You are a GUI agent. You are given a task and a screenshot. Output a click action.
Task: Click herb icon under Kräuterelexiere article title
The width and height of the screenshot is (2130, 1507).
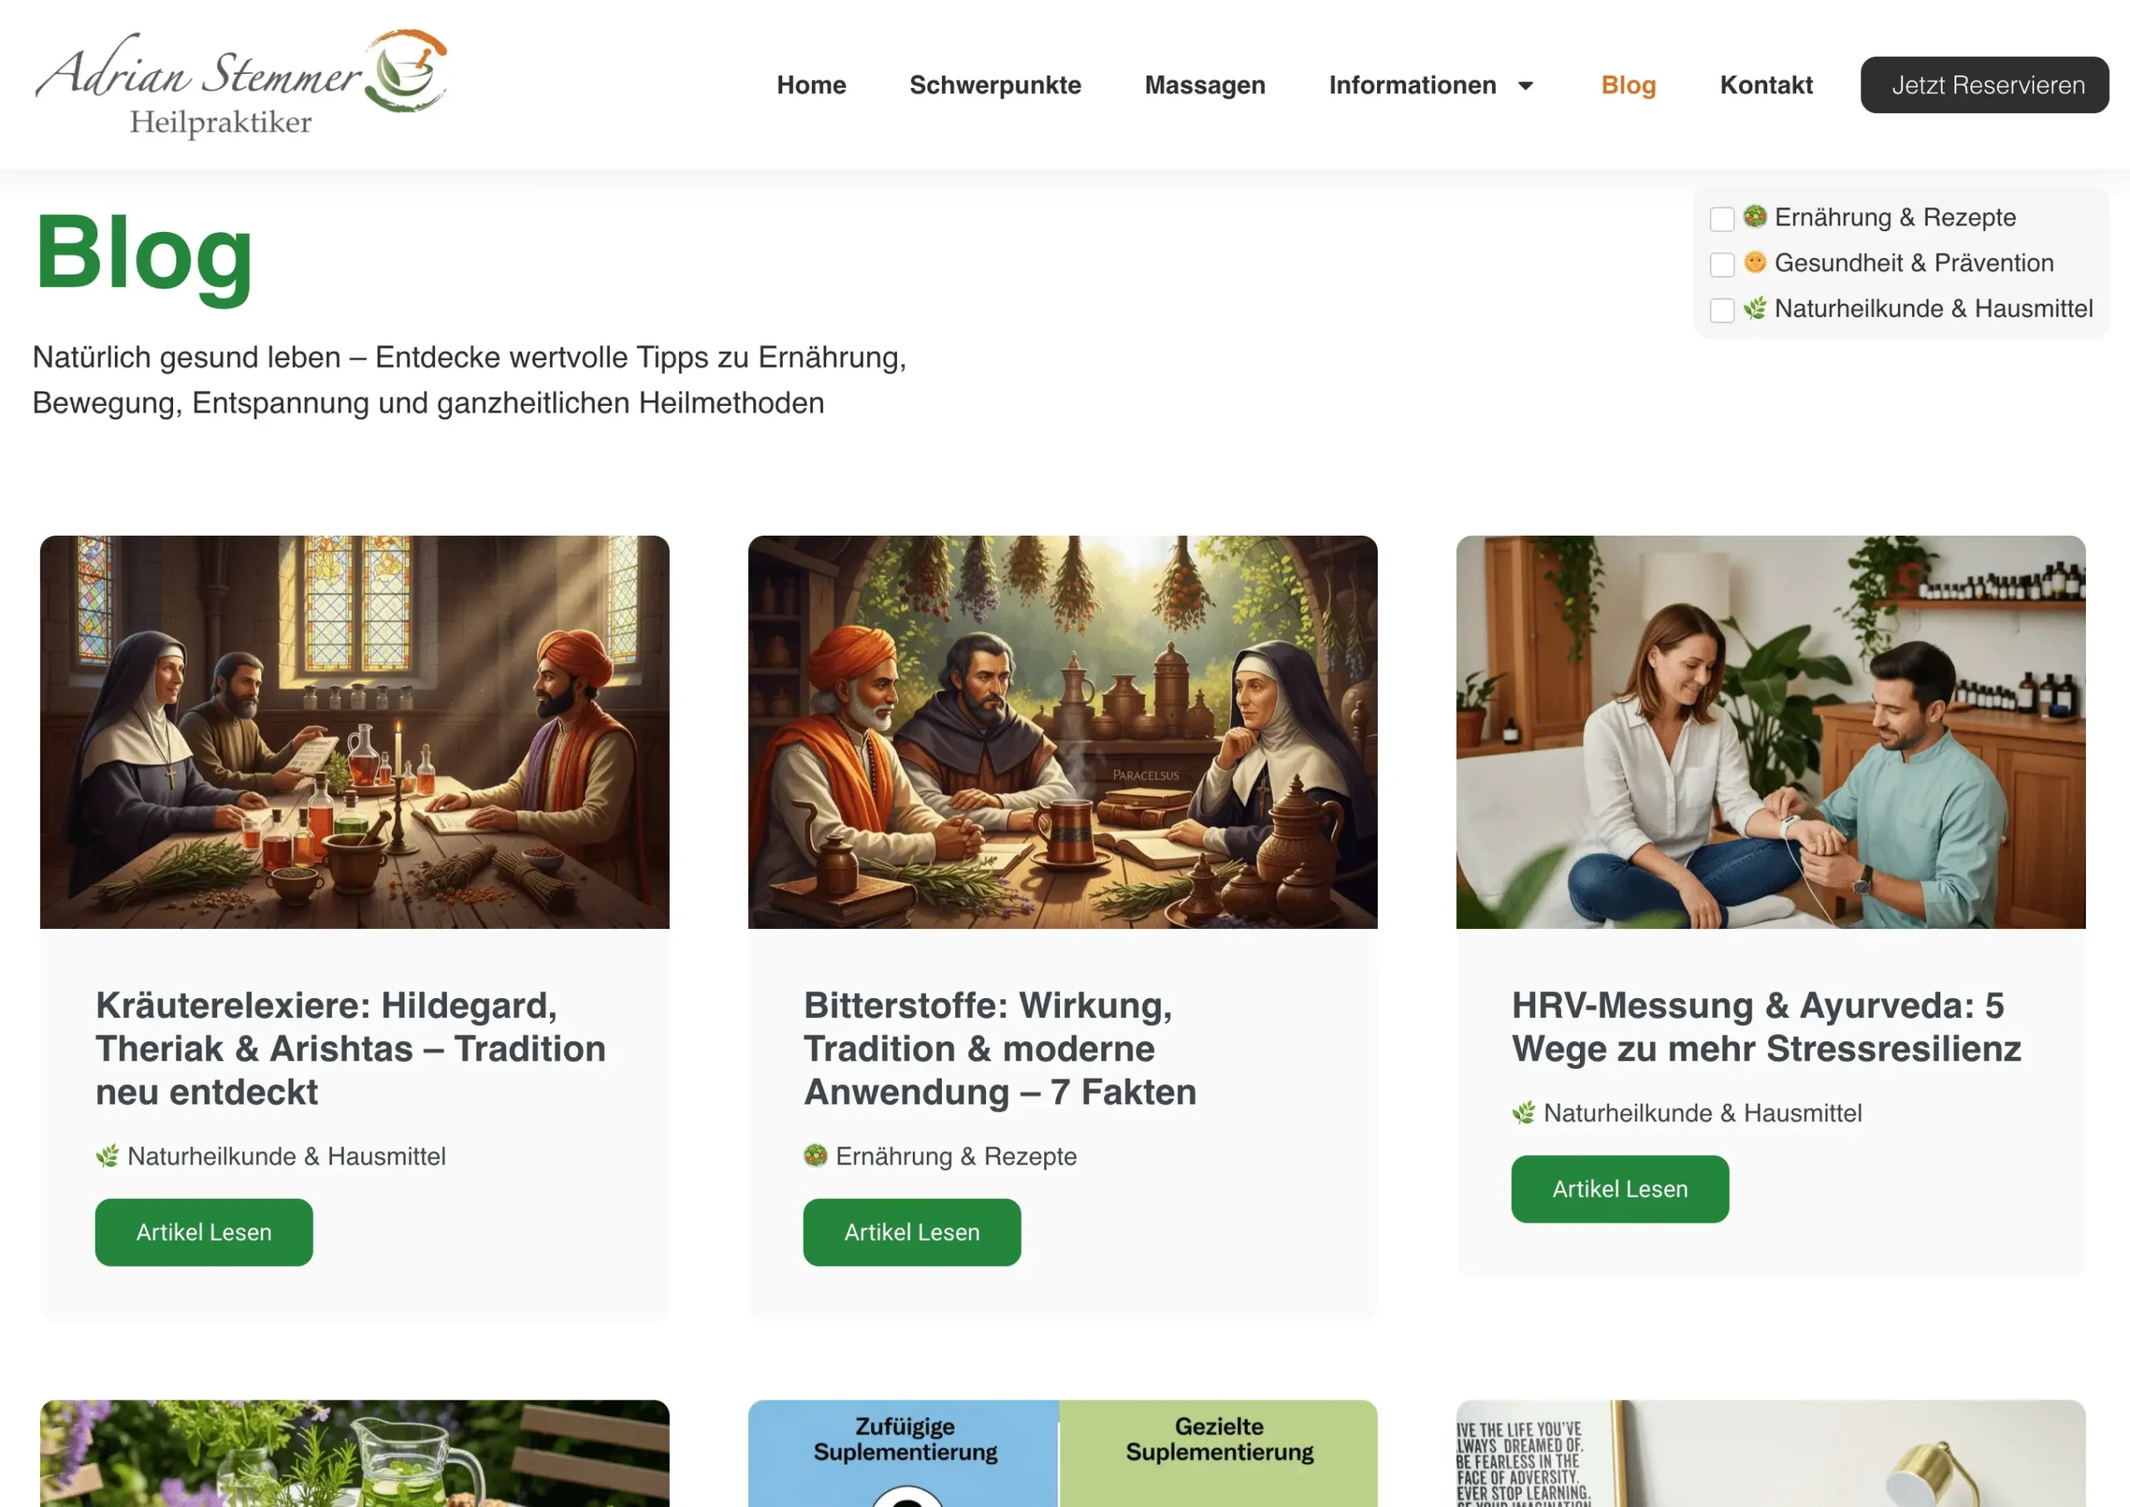click(x=107, y=1156)
